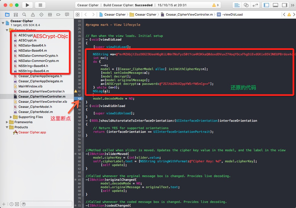
Task: Open the Breakpoint navigator
Action: 58,14
